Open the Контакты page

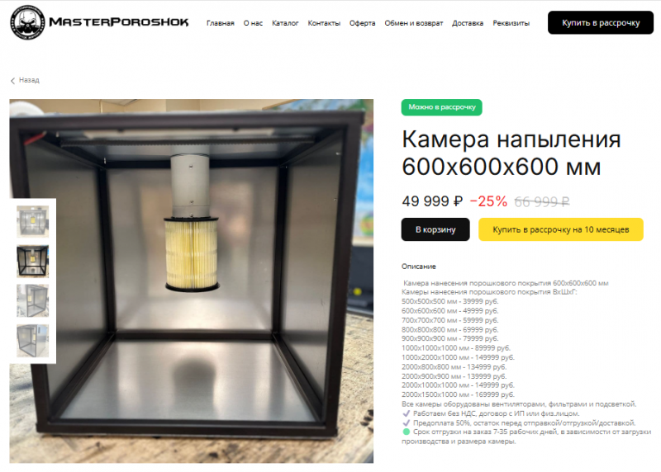click(x=324, y=23)
